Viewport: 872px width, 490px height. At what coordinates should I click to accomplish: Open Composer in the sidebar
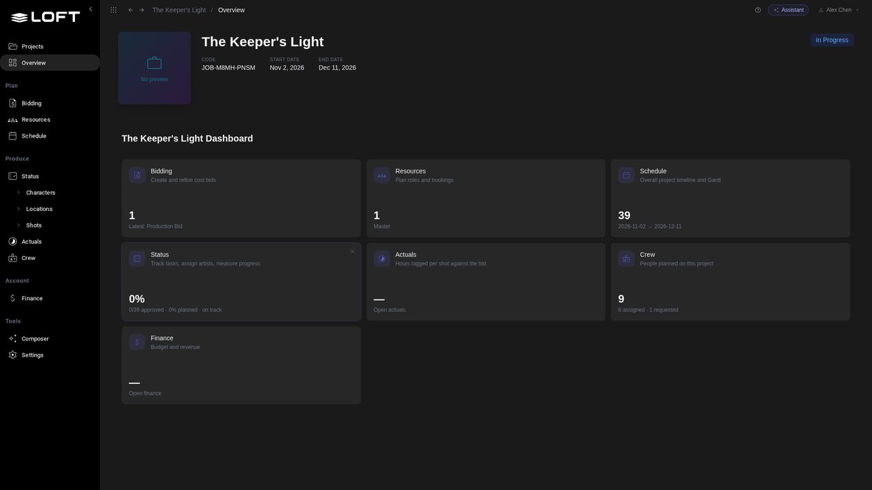50,339
